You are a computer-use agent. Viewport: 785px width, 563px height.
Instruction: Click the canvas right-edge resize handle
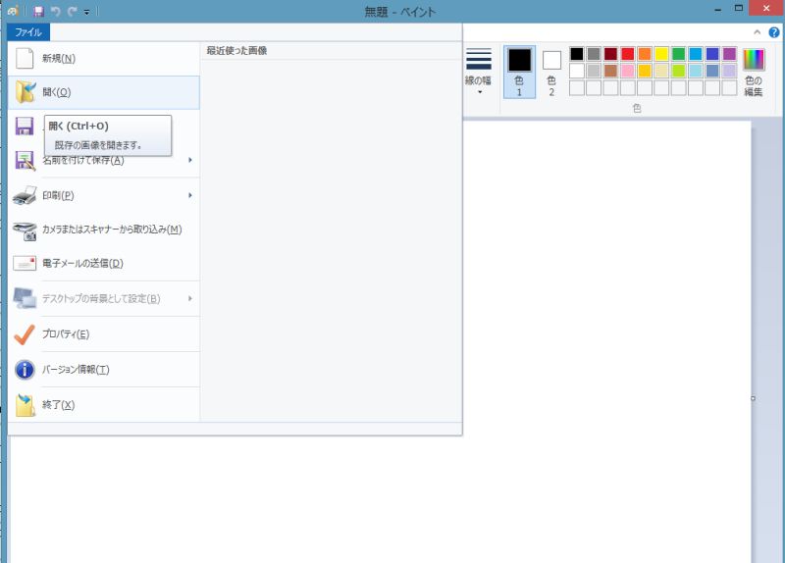pos(753,399)
